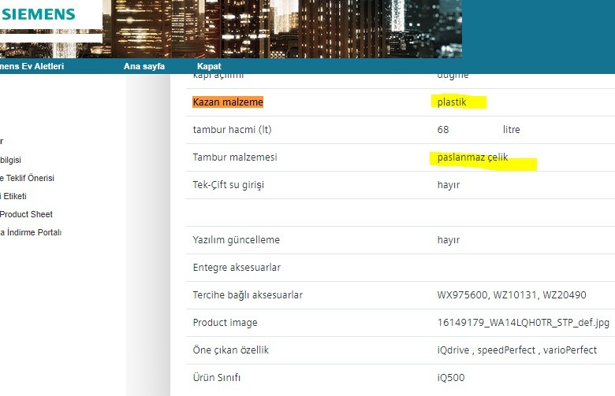Click the WX975600, WZ10131, WZ20490 value

512,295
